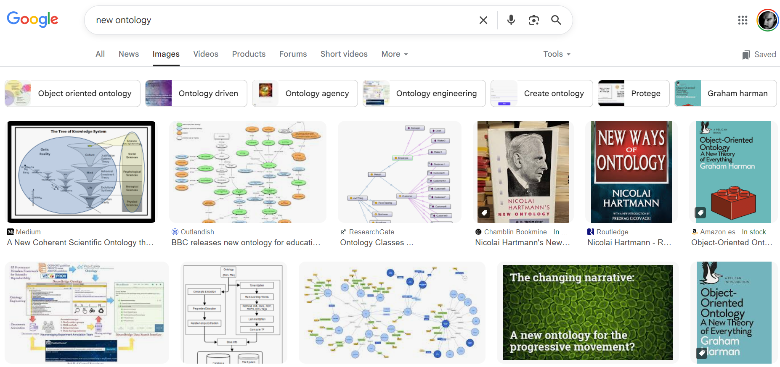780x367 pixels.
Task: Filter by Ontology agency chip
Action: point(305,93)
